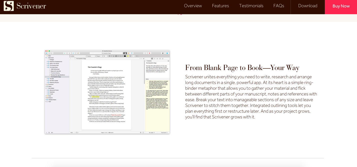Select the orange corkboard view icon
357x167 pixels.
pyautogui.click(x=129, y=53)
